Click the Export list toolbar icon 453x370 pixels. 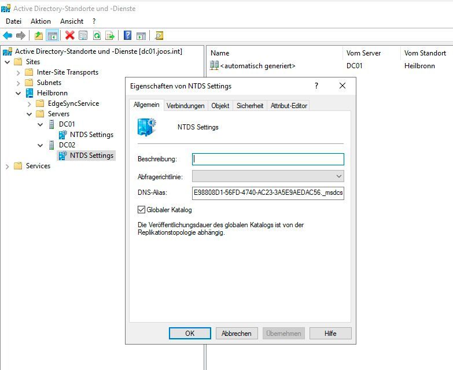(110, 36)
